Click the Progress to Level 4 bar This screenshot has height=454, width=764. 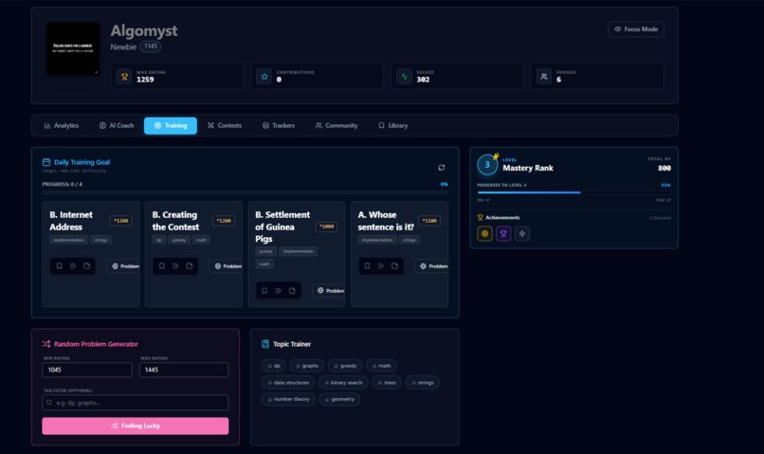574,192
